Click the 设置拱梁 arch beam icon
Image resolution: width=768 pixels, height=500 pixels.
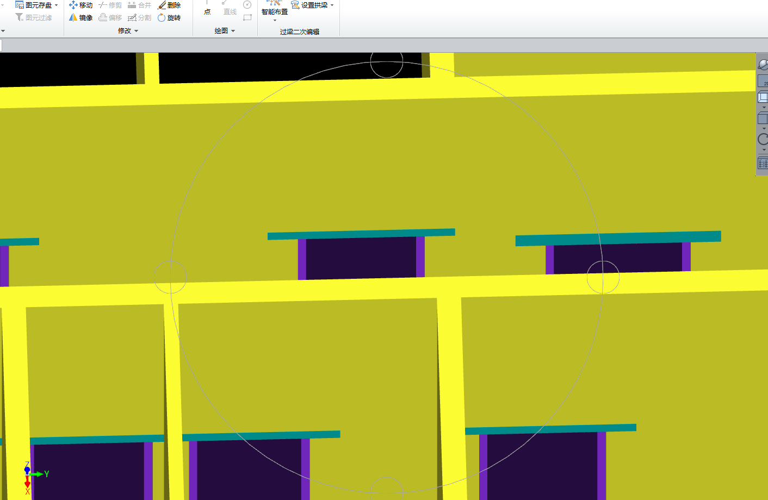coord(295,5)
